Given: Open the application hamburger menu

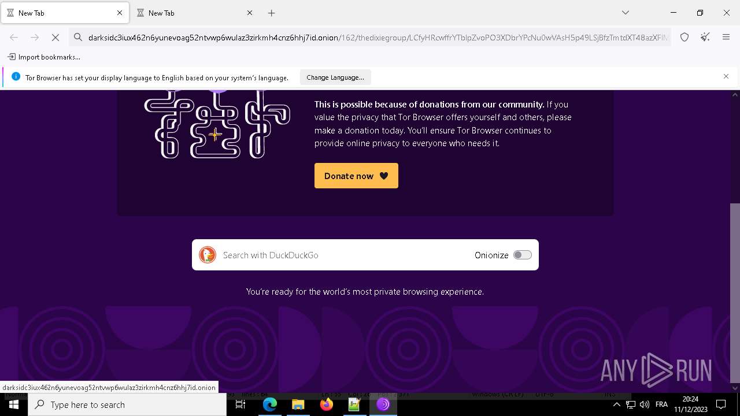Looking at the screenshot, I should click(726, 38).
